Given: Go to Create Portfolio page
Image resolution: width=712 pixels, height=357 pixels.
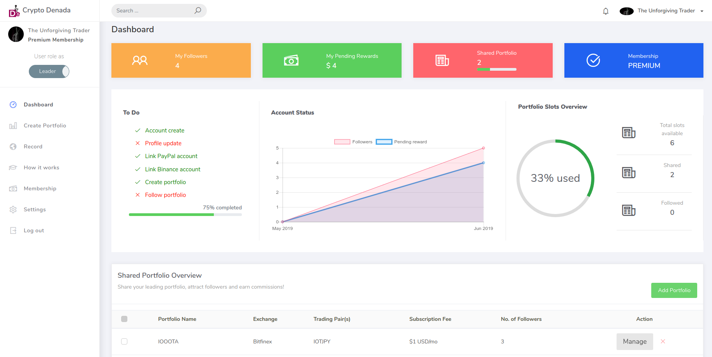Looking at the screenshot, I should (45, 125).
